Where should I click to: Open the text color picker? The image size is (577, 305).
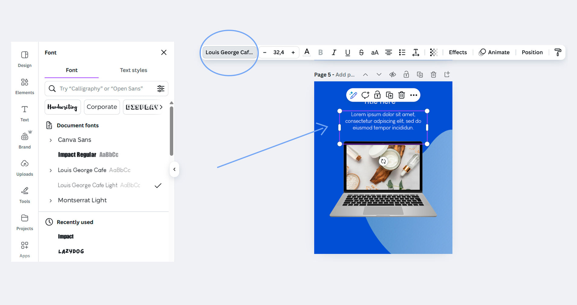click(307, 53)
